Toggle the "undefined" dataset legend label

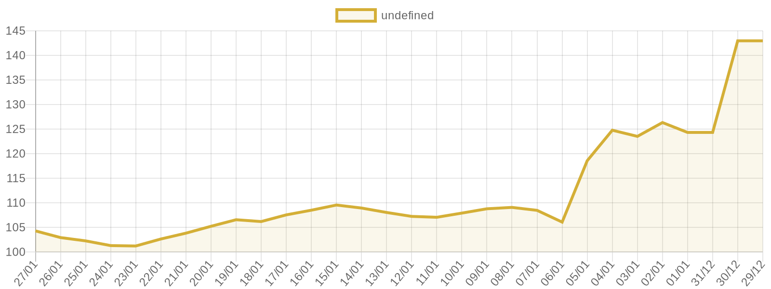pyautogui.click(x=407, y=15)
